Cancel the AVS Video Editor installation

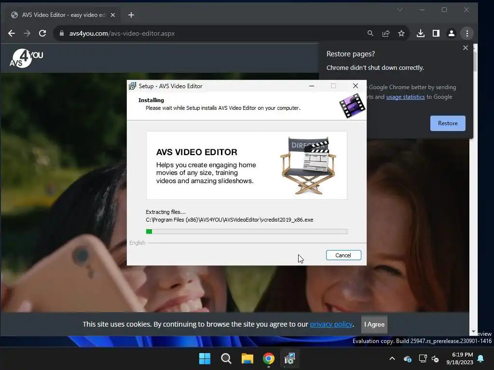(343, 255)
